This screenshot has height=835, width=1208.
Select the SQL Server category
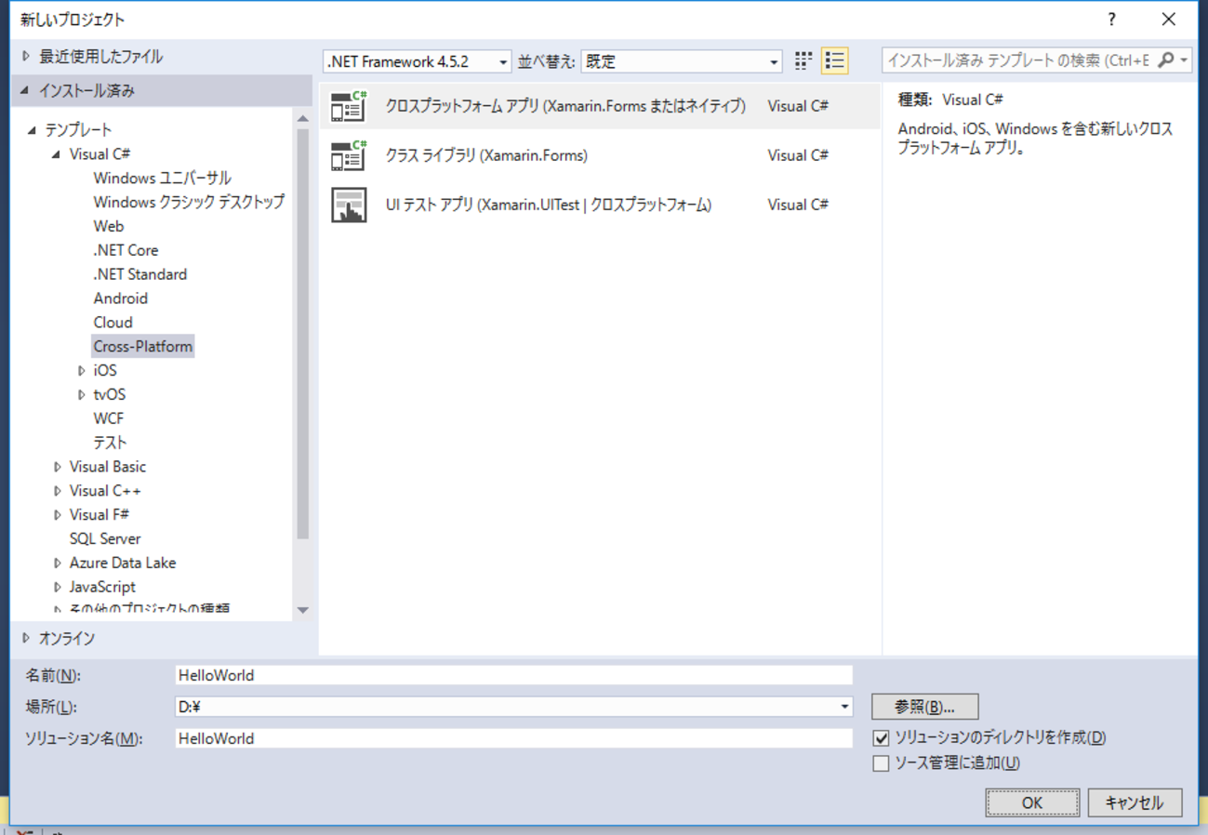(105, 539)
